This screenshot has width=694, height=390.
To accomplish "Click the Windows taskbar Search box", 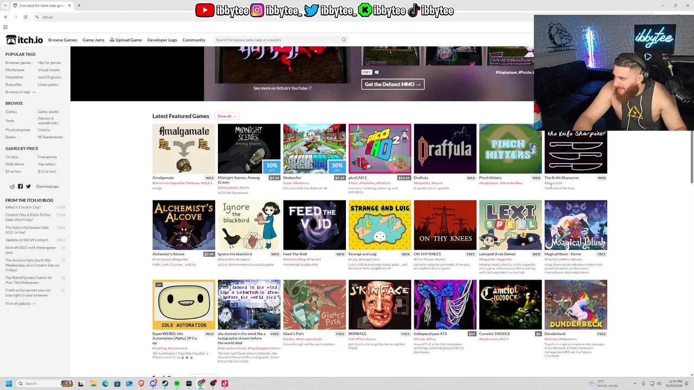I will tap(43, 383).
